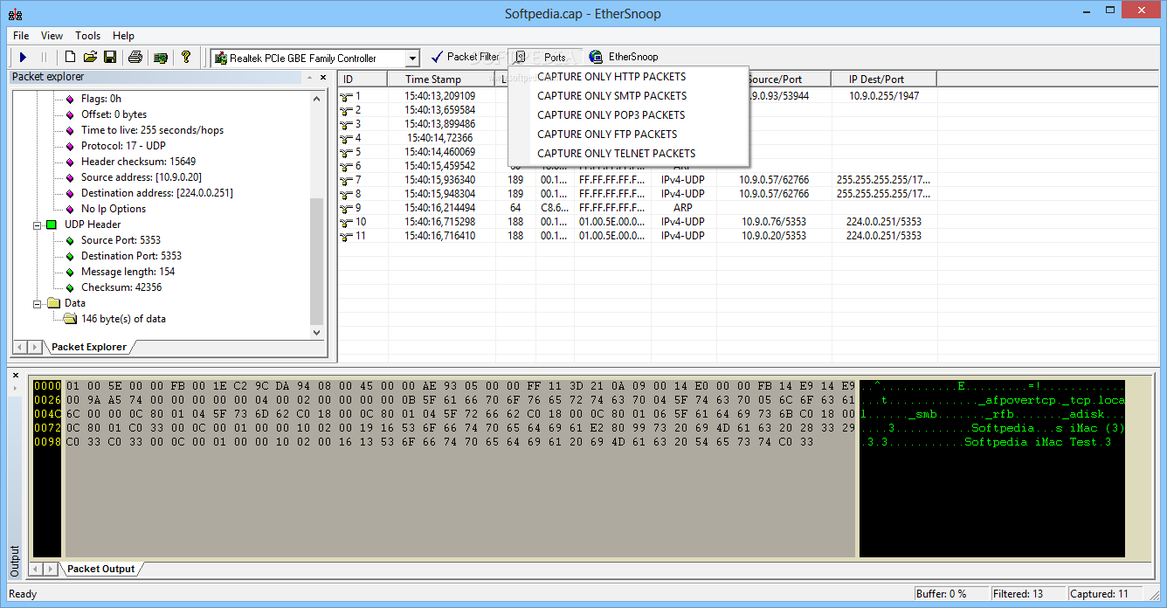
Task: Click the pause capture icon
Action: coord(44,58)
